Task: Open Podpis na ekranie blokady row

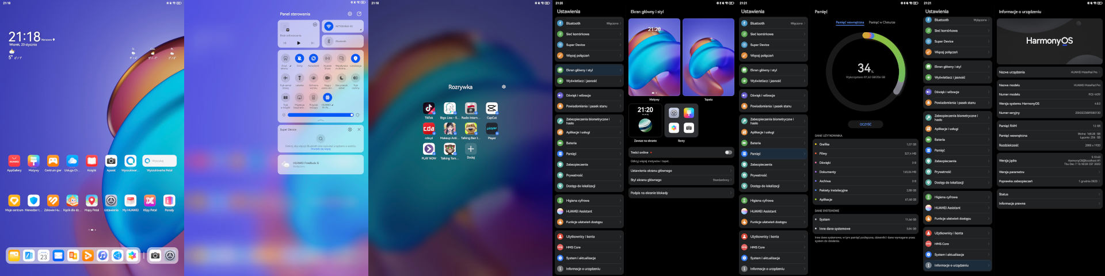Action: [681, 193]
